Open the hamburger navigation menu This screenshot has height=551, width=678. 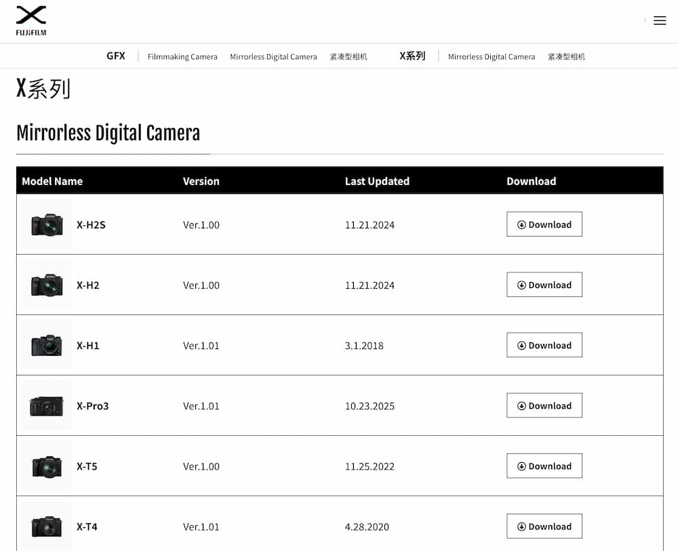[660, 20]
